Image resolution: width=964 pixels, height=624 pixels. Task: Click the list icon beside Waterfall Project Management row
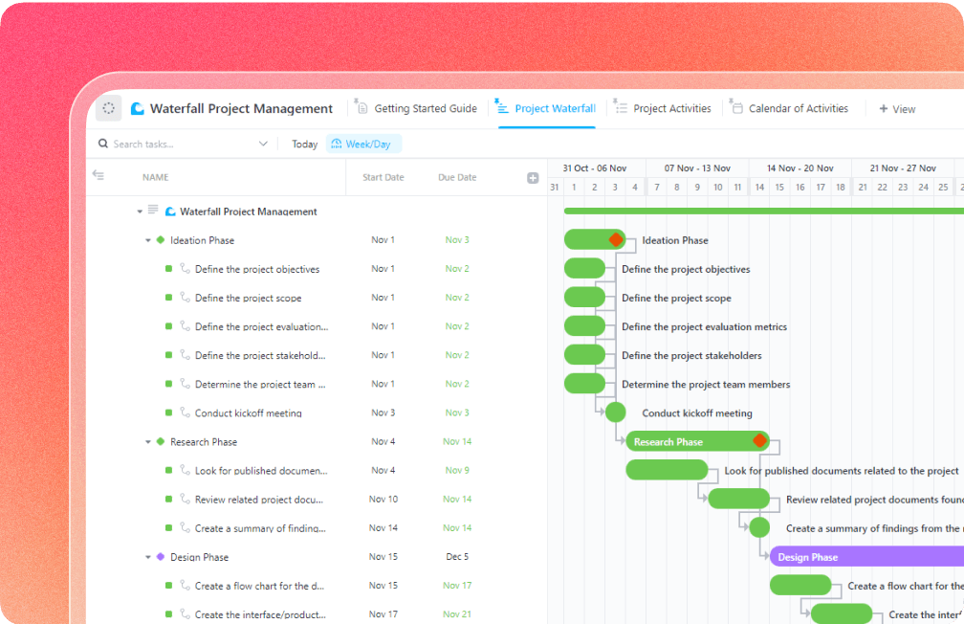[153, 210]
